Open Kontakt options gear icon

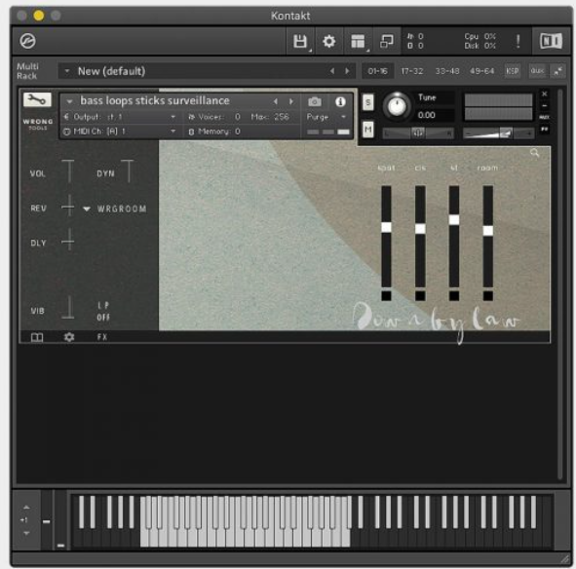pyautogui.click(x=328, y=41)
